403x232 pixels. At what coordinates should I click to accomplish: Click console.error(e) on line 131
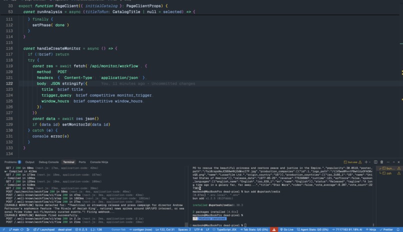coord(50,136)
